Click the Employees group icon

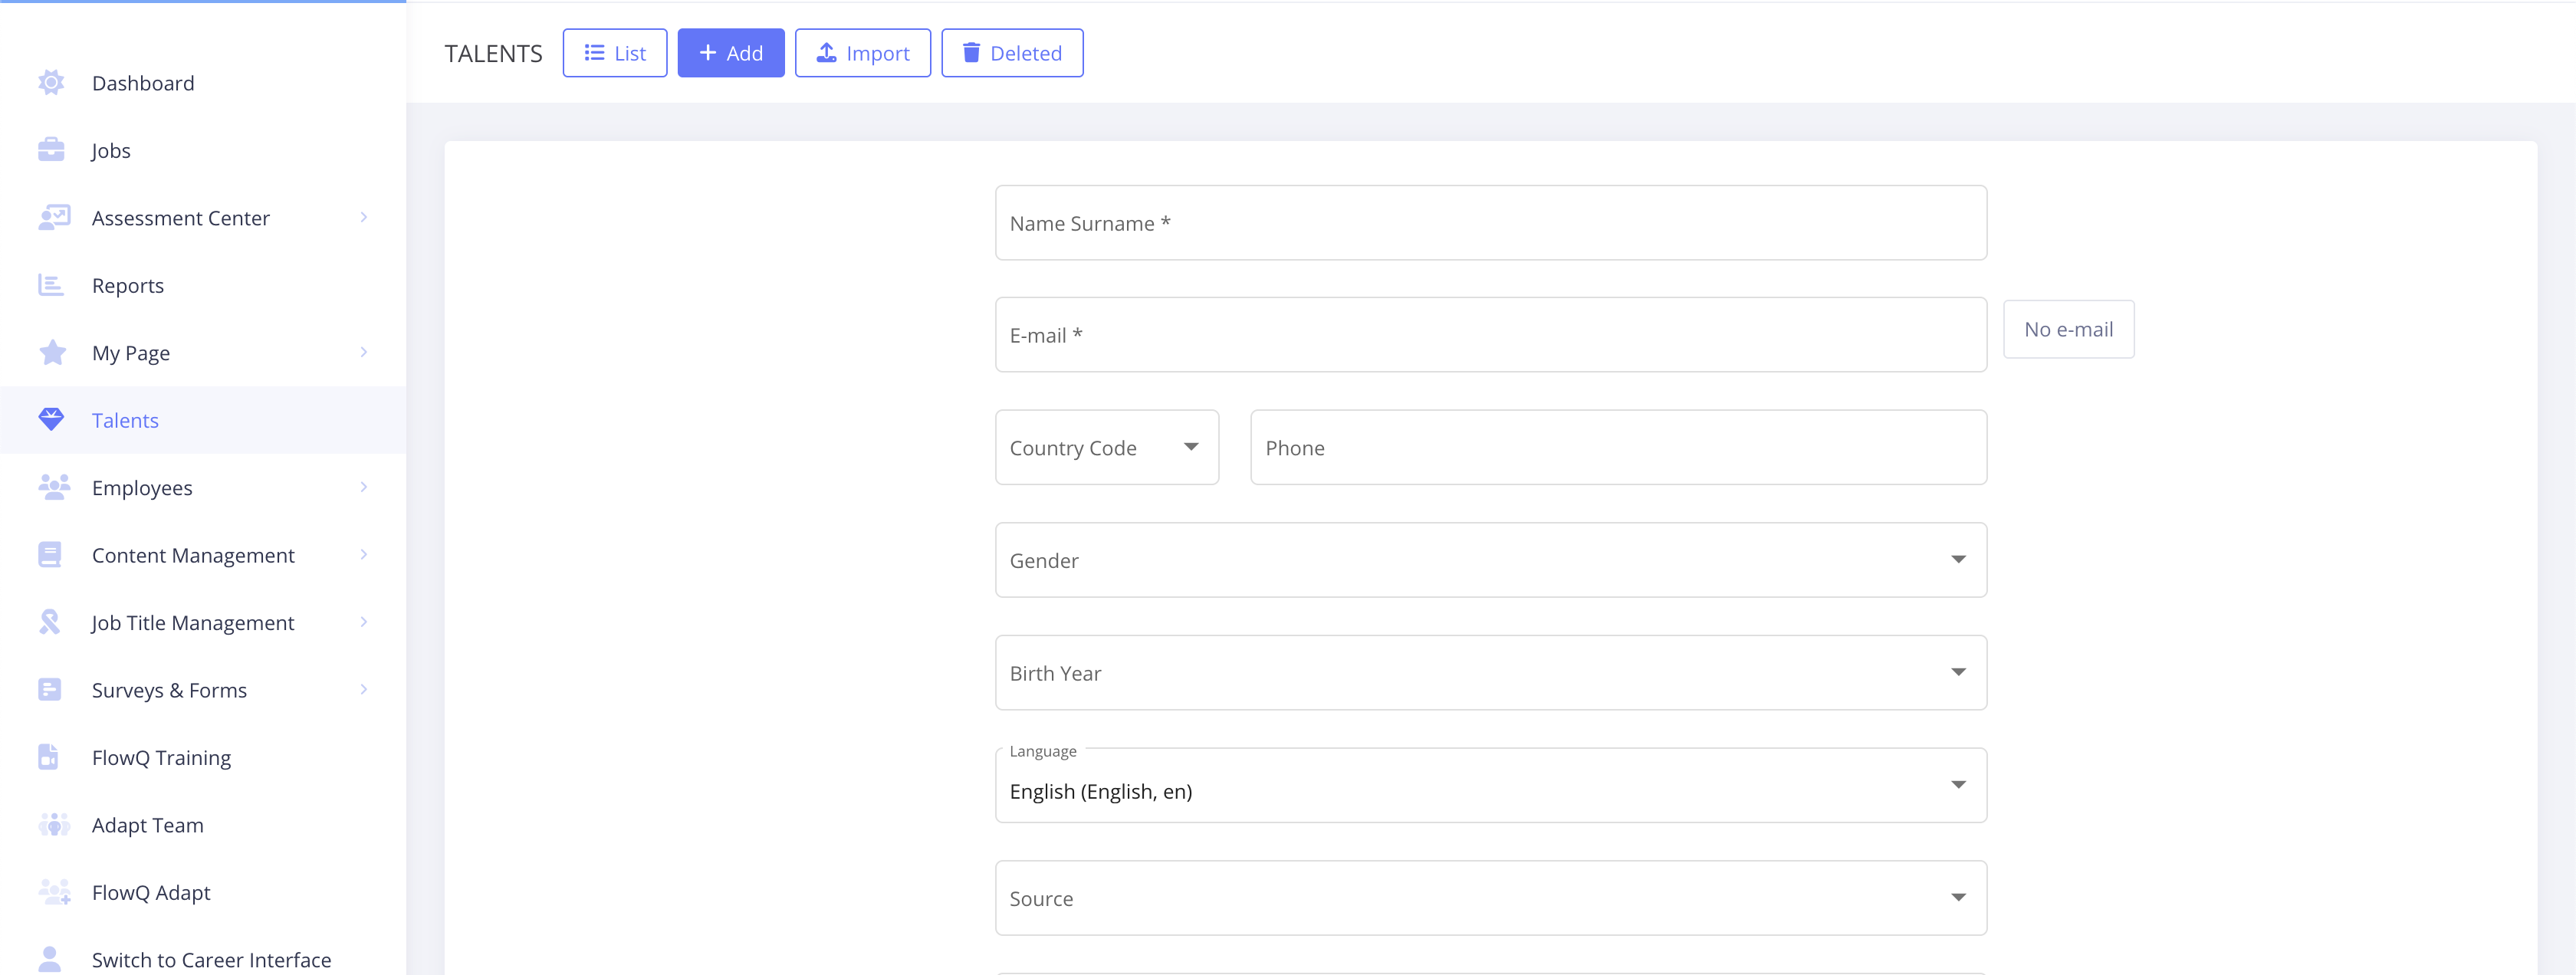coord(53,487)
